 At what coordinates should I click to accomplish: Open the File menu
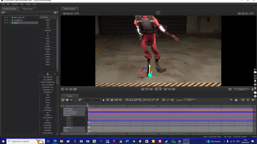3,4
